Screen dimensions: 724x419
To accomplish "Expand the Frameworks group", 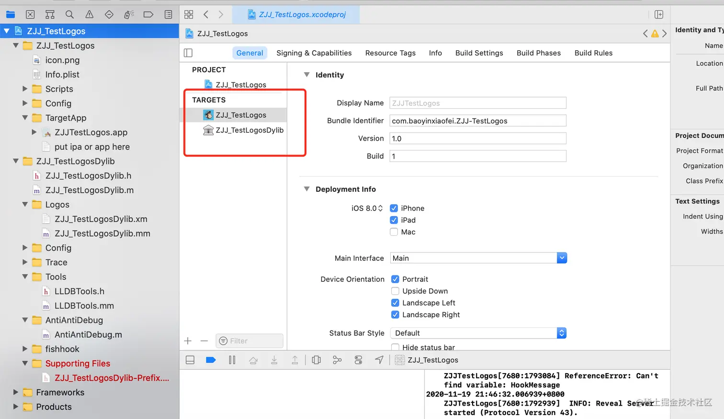I will click(16, 392).
